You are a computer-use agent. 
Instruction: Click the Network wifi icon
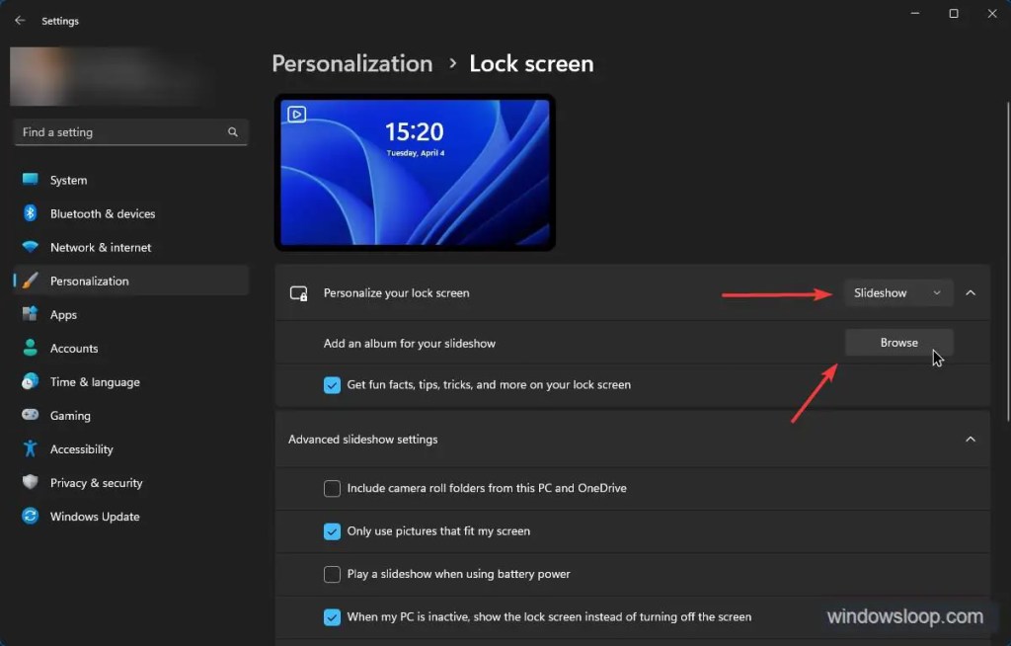point(30,247)
